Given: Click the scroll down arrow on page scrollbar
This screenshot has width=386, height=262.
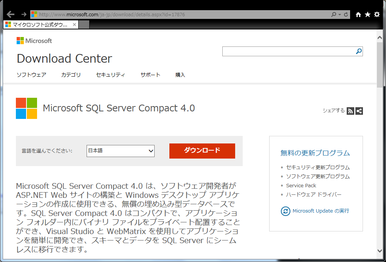Looking at the screenshot, I should [380, 251].
